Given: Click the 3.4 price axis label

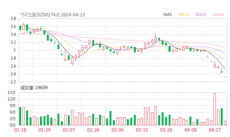Looking at the screenshot, I should click(x=13, y=35).
